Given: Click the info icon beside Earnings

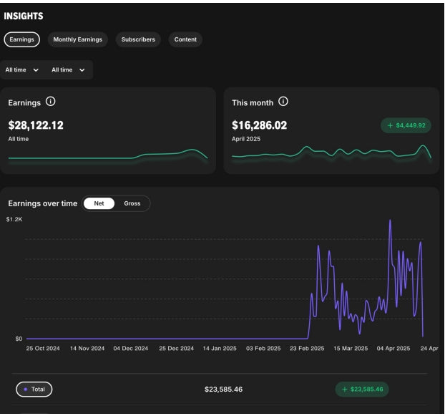Looking at the screenshot, I should (x=51, y=102).
